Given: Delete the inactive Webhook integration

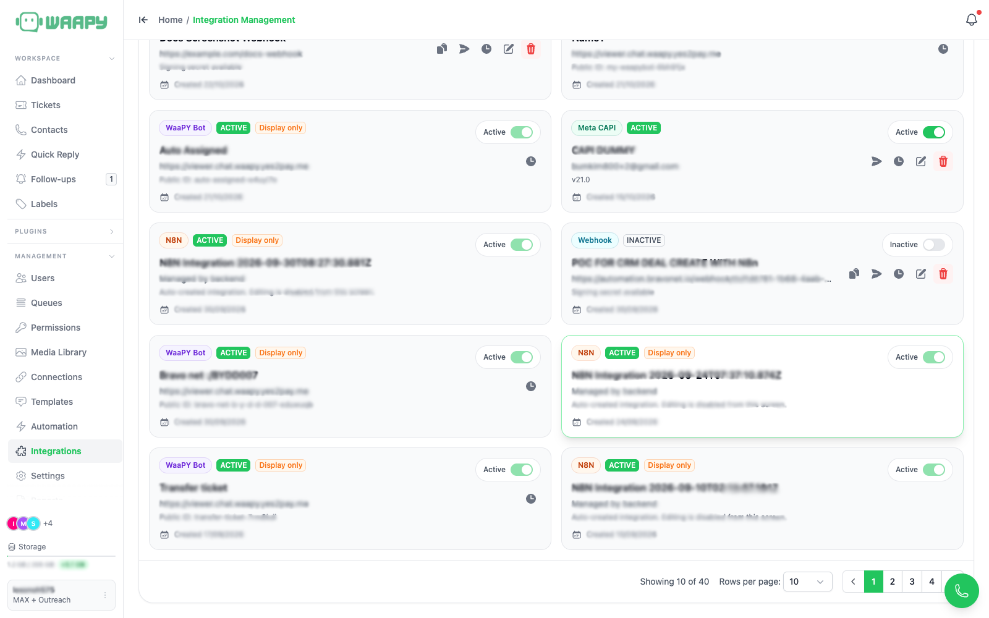Looking at the screenshot, I should (x=943, y=274).
